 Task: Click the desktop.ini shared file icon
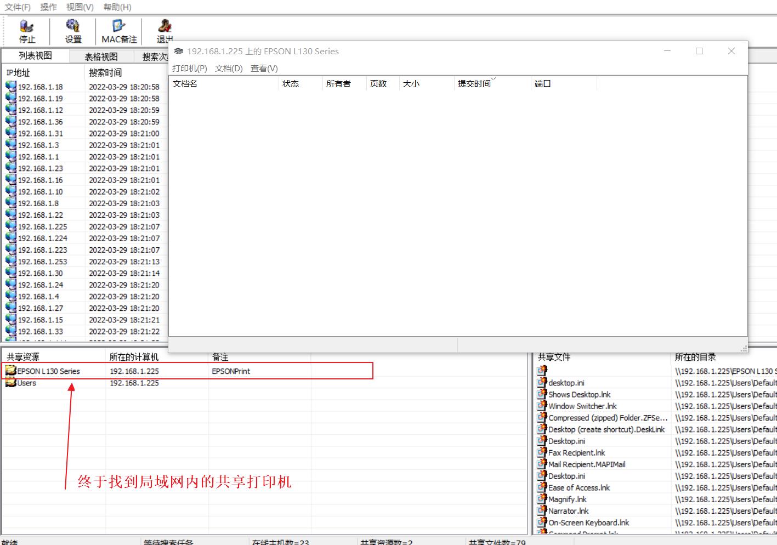click(x=542, y=382)
